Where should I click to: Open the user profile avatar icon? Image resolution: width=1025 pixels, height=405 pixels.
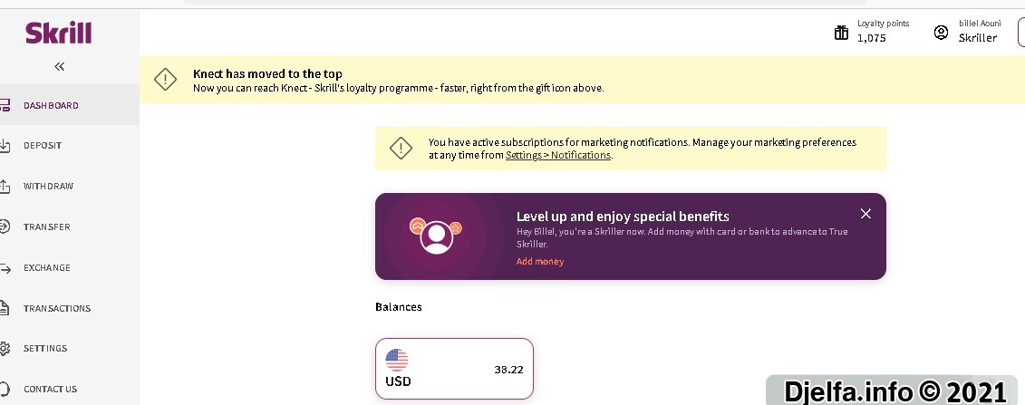click(941, 32)
